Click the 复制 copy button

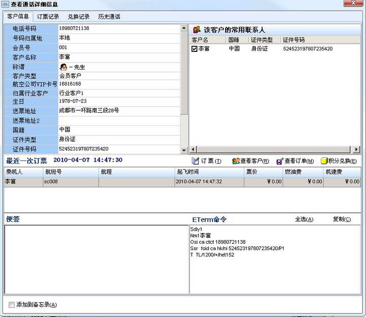point(342,219)
